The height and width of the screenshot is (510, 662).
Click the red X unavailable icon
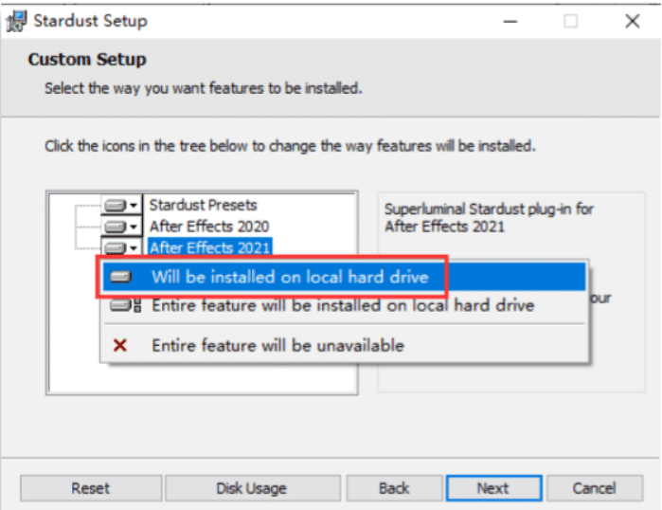tap(120, 346)
